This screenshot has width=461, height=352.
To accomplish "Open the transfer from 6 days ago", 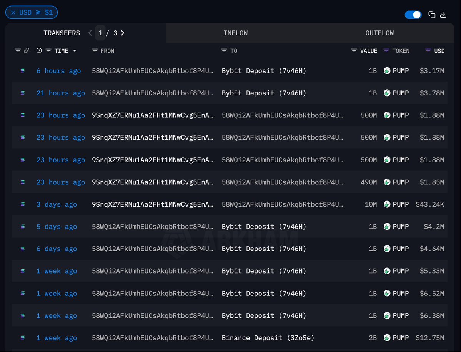I will tap(57, 249).
